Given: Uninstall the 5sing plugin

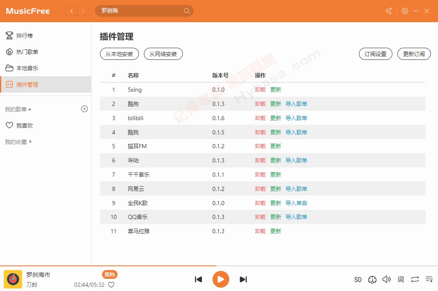Looking at the screenshot, I should [260, 90].
